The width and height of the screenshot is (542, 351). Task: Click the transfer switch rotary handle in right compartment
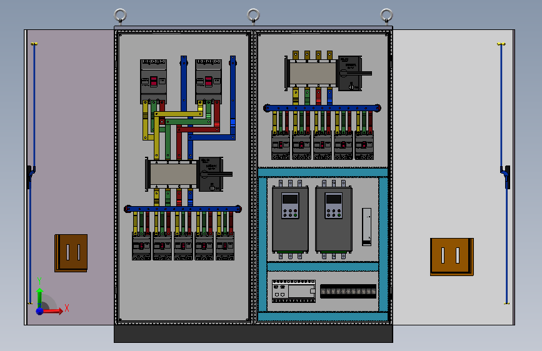click(x=356, y=73)
